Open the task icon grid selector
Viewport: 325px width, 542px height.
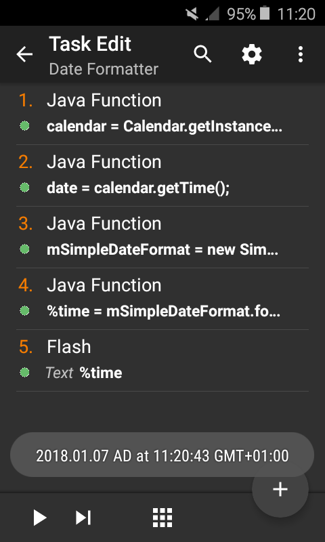pos(162,518)
